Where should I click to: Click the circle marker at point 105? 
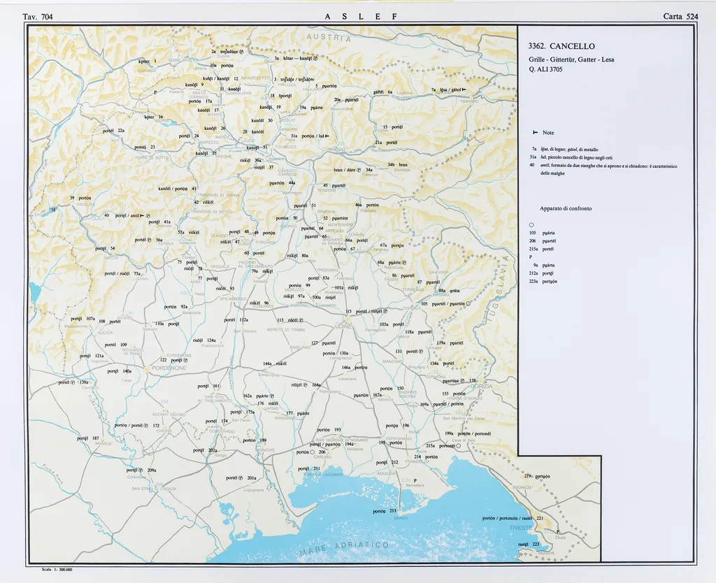tap(468, 304)
